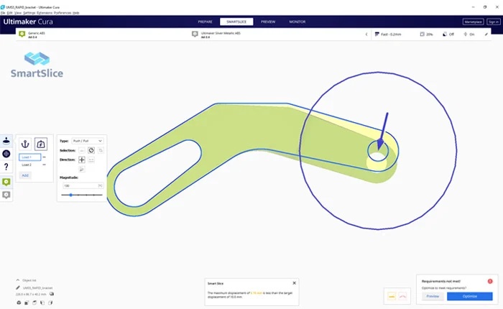Click the red warning badge on requirements
Viewport: 503px width, 309px height.
tap(490, 281)
